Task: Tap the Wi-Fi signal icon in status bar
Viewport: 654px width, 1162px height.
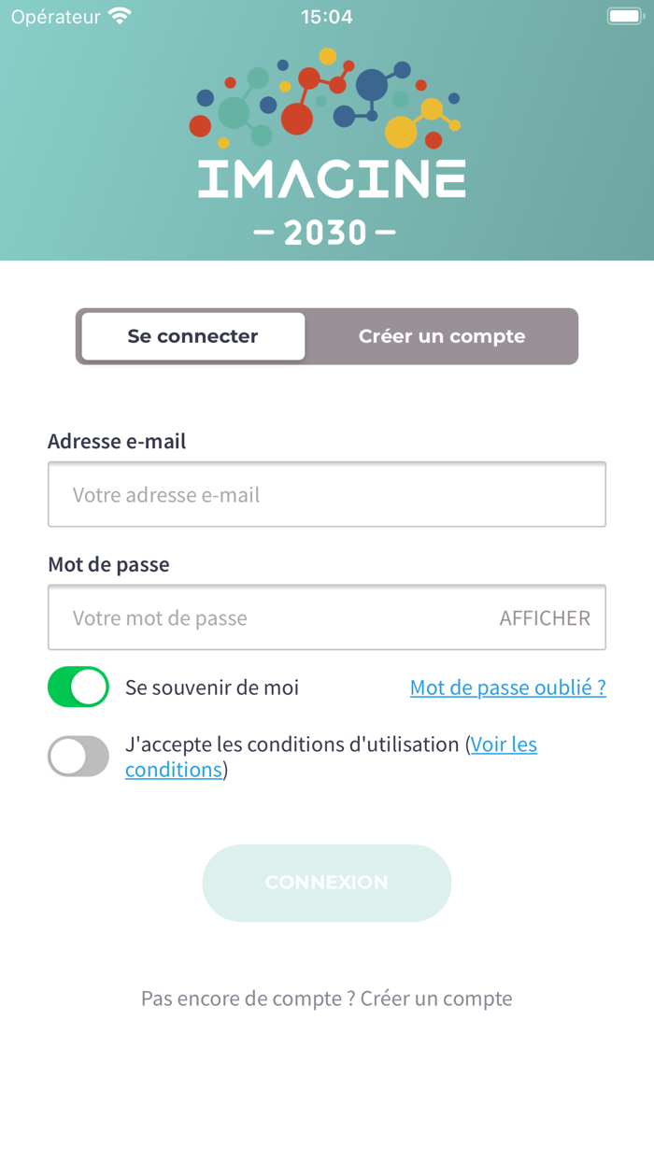Action: (x=120, y=17)
